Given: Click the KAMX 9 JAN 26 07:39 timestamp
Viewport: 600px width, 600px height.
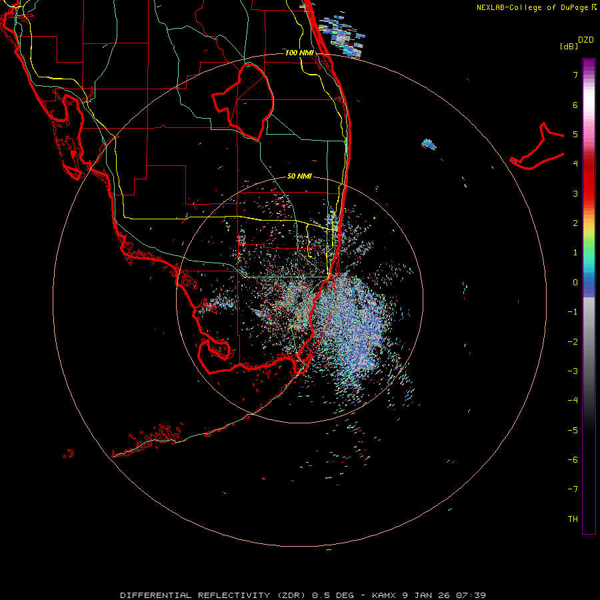Looking at the screenshot, I should pos(429,595).
